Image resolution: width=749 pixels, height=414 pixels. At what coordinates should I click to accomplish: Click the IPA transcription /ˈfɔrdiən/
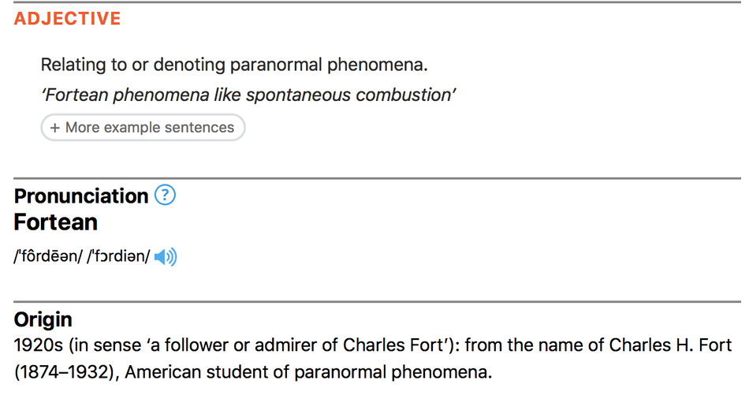click(x=118, y=256)
